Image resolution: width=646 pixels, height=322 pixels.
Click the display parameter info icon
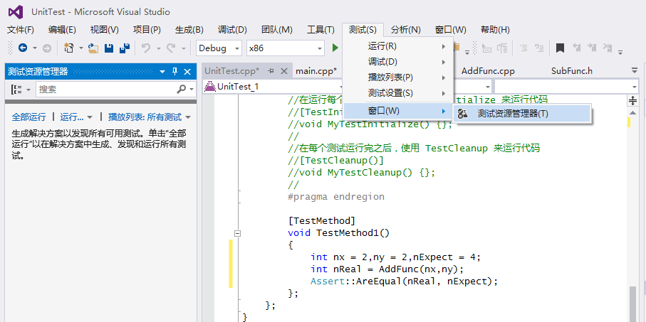tap(502, 48)
